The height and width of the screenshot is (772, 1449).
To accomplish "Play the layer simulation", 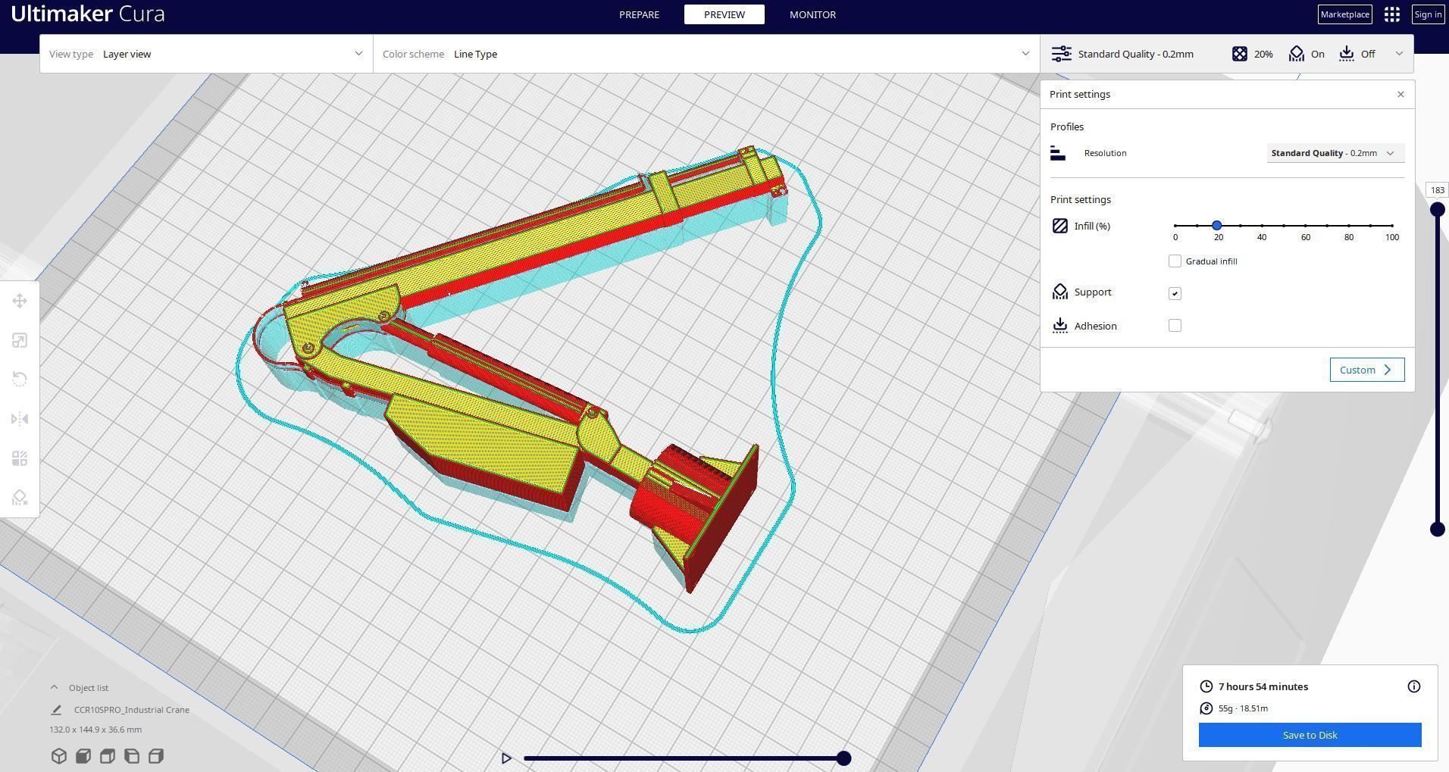I will (x=506, y=758).
